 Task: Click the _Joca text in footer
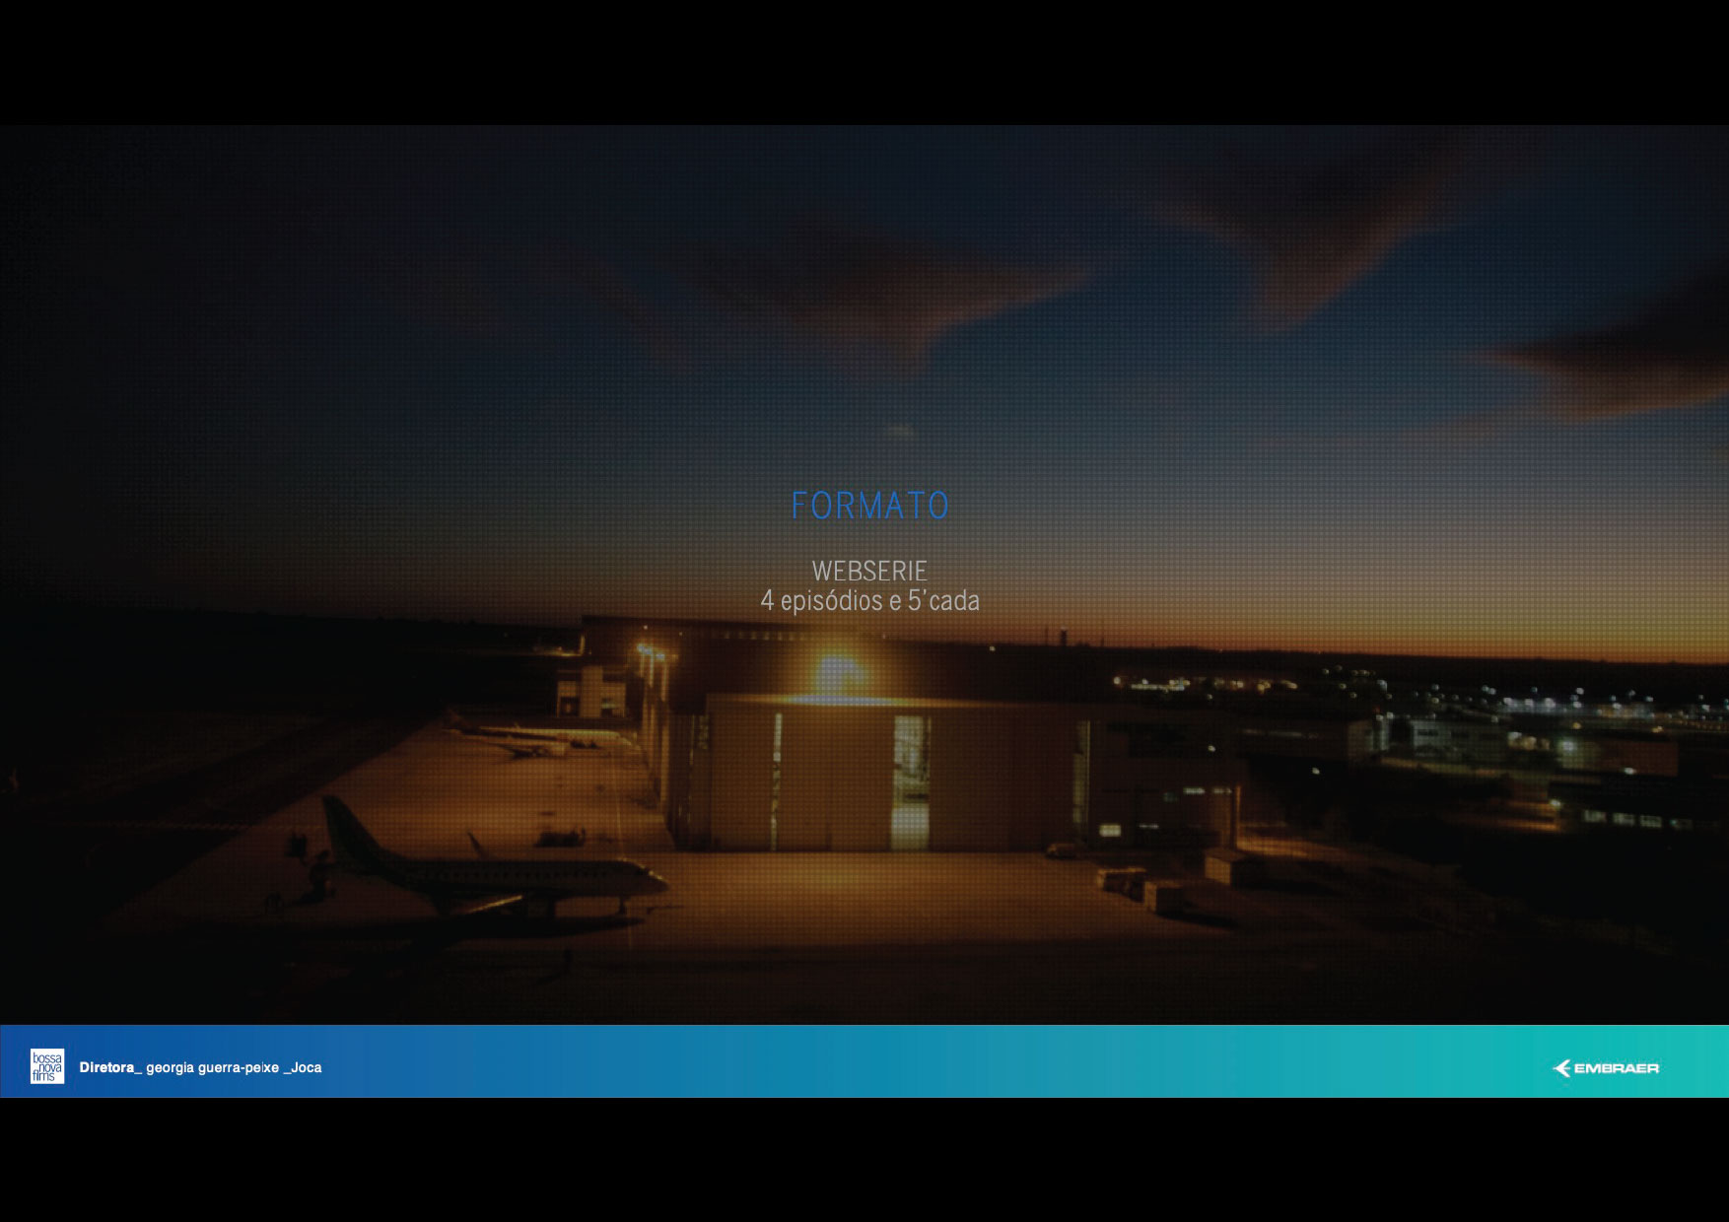tap(303, 1067)
